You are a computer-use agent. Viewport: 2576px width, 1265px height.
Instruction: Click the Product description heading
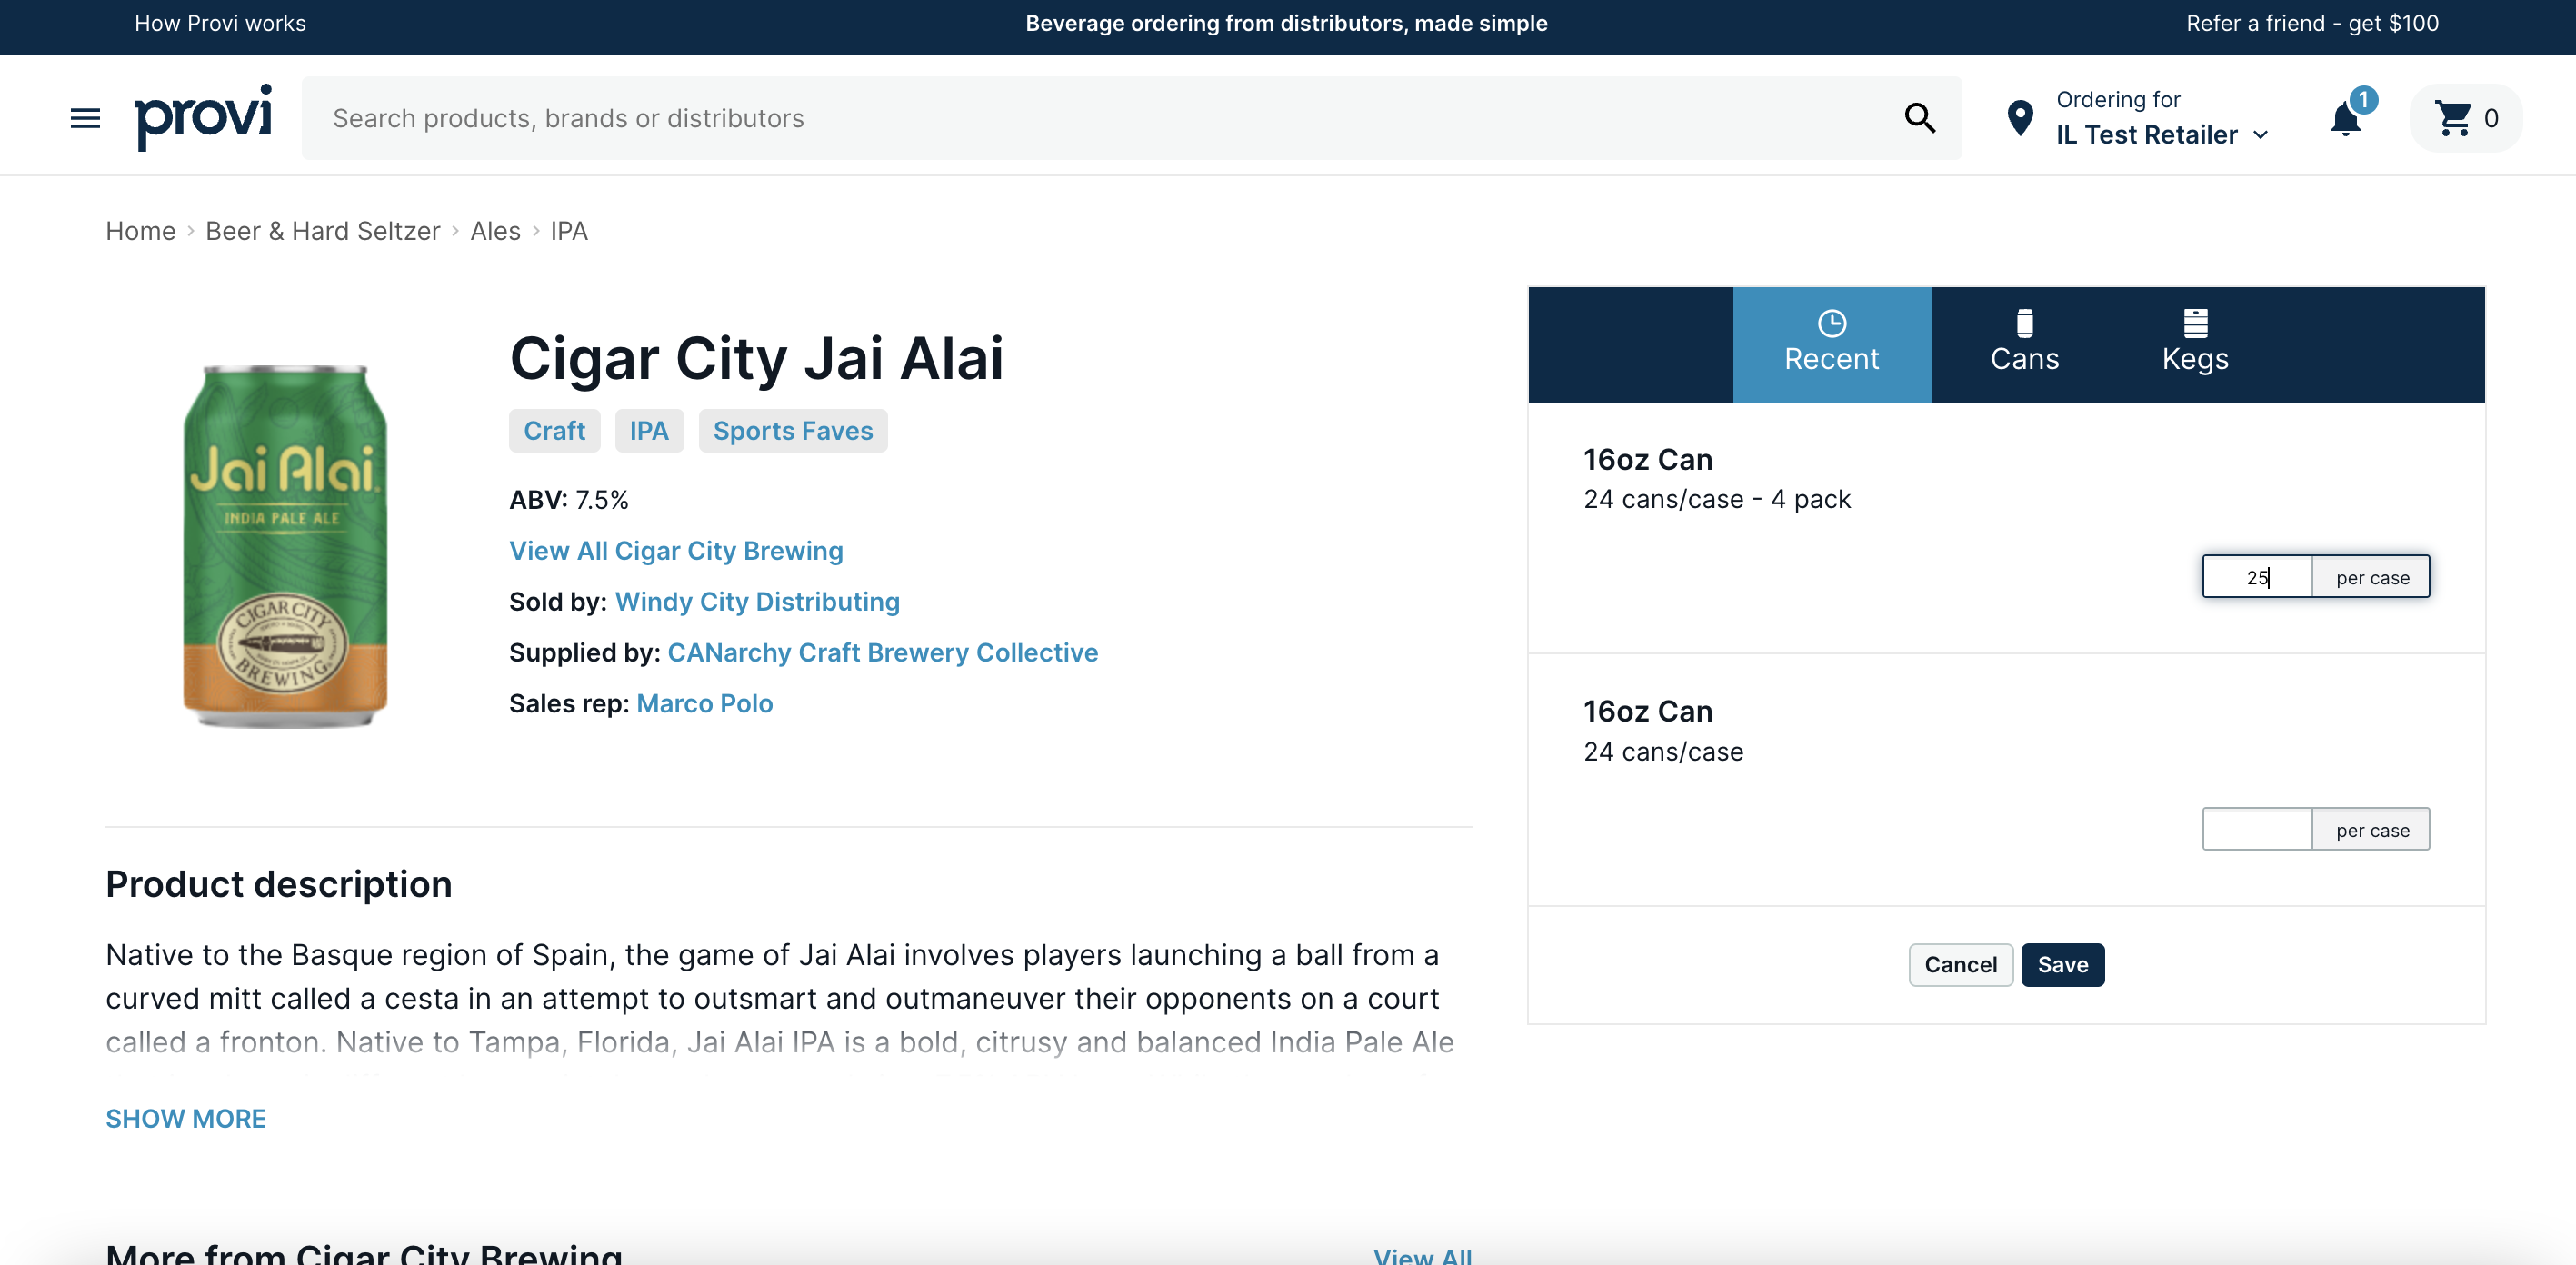[279, 884]
